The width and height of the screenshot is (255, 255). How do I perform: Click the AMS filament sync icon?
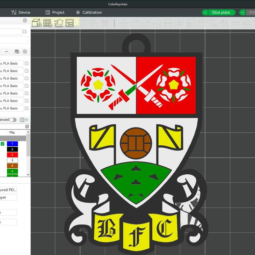[17, 52]
